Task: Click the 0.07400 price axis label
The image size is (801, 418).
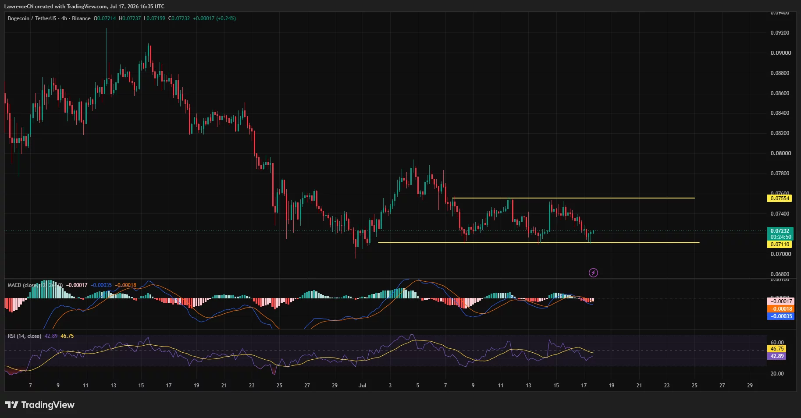Action: point(780,214)
